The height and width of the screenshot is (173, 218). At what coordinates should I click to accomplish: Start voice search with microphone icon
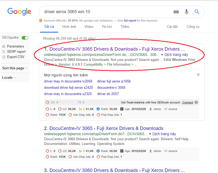187,12
